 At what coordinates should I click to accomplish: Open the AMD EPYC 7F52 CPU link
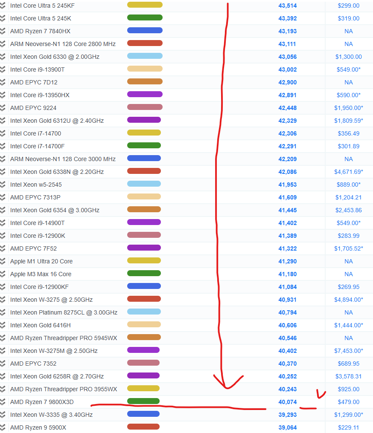point(33,249)
